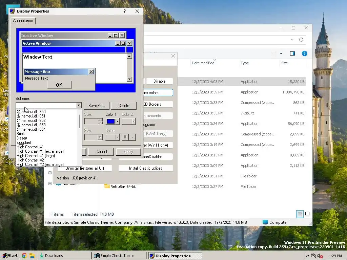This screenshot has width=347, height=260.
Task: Click OK in the Message Box preview
Action: [x=59, y=85]
